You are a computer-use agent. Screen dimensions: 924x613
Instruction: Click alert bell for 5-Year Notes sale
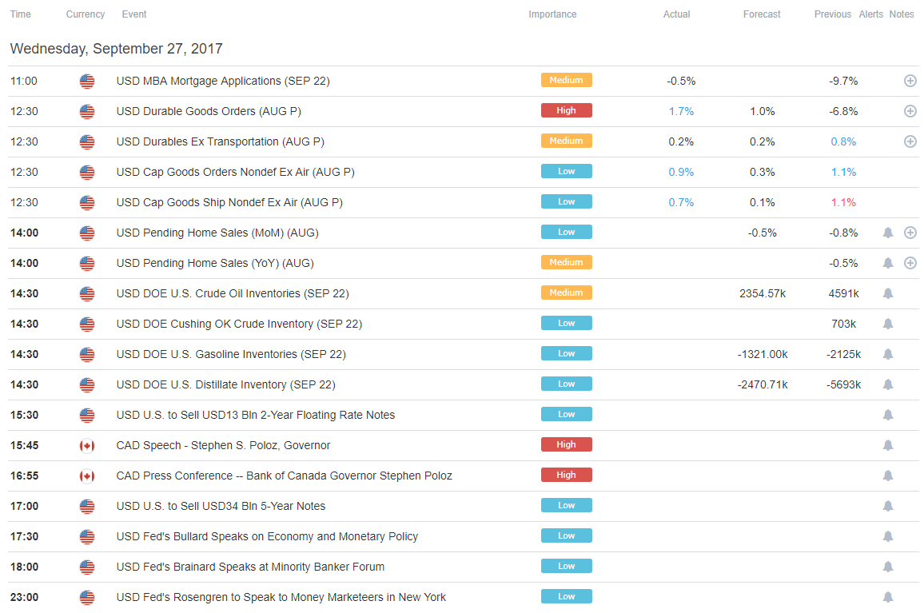tap(888, 507)
